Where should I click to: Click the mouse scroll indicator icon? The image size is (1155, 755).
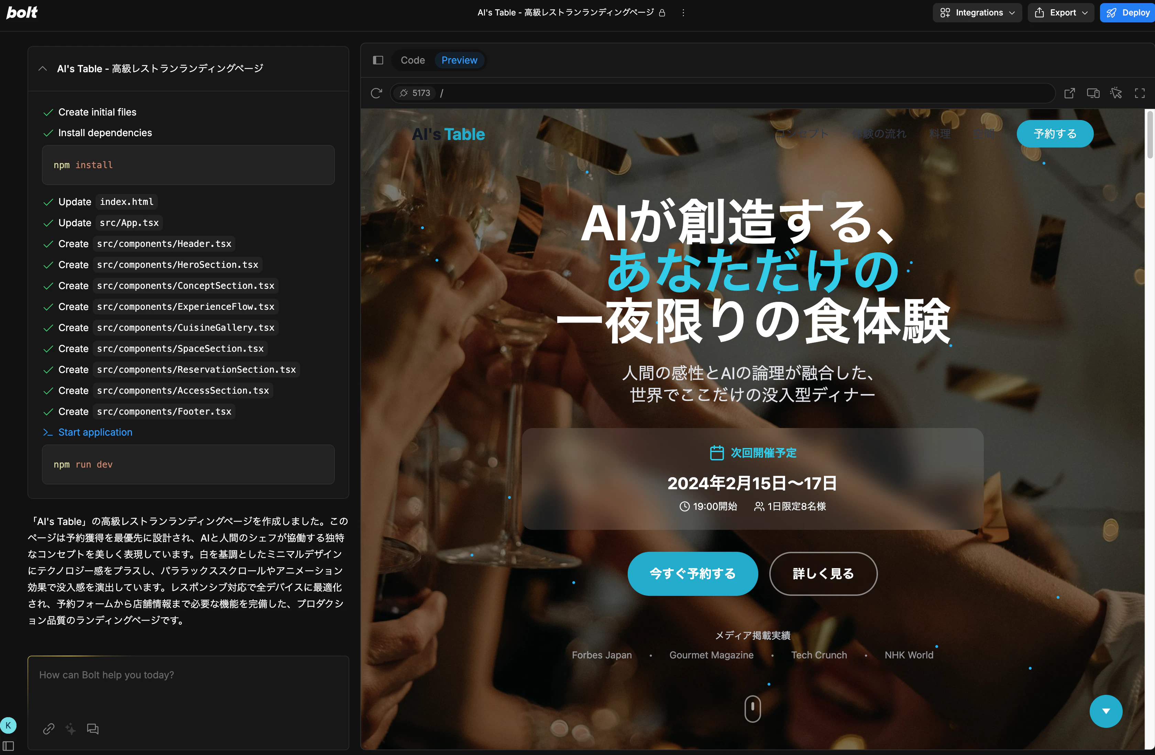tap(753, 709)
